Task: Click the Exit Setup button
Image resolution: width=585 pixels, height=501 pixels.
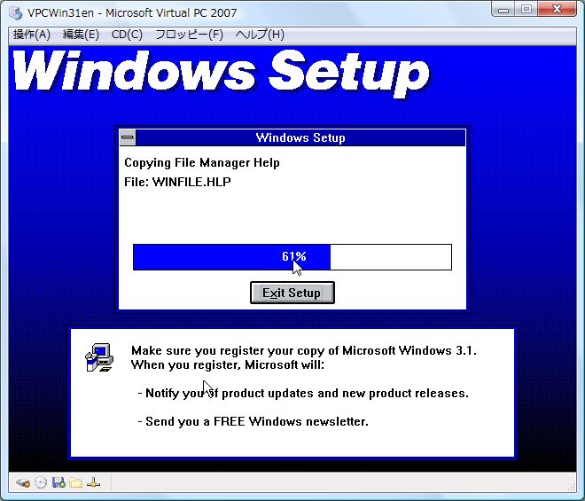Action: point(292,293)
